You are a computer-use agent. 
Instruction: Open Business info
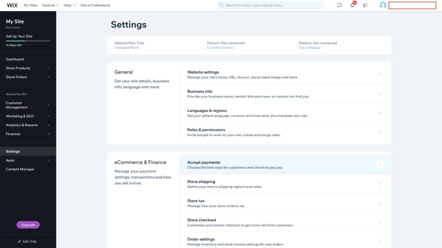pyautogui.click(x=286, y=94)
